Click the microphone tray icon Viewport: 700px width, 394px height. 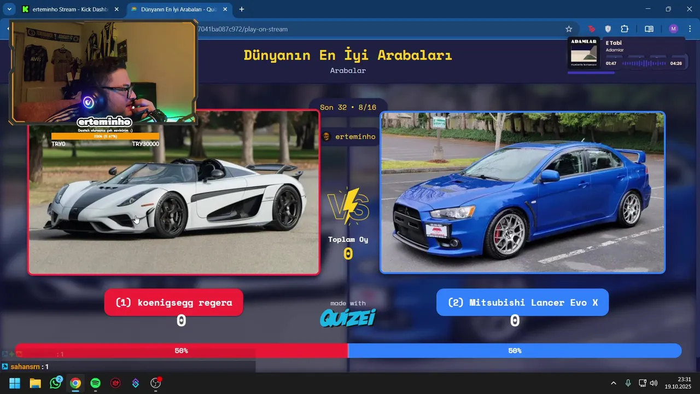628,383
